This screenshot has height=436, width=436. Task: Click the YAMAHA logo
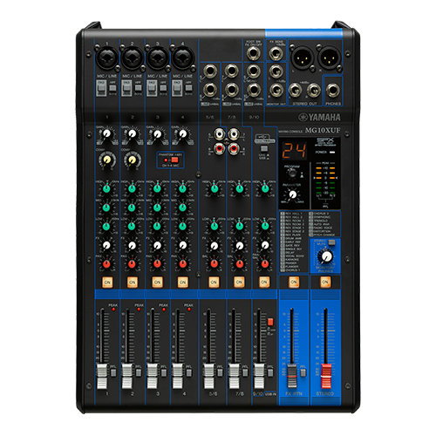[x=319, y=118]
